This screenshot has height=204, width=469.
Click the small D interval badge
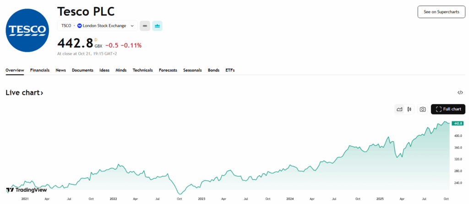tap(96, 40)
